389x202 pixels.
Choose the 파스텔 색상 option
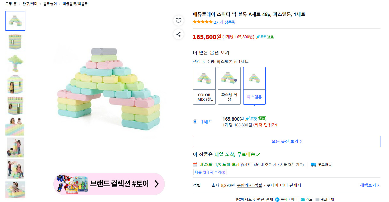[x=229, y=86]
